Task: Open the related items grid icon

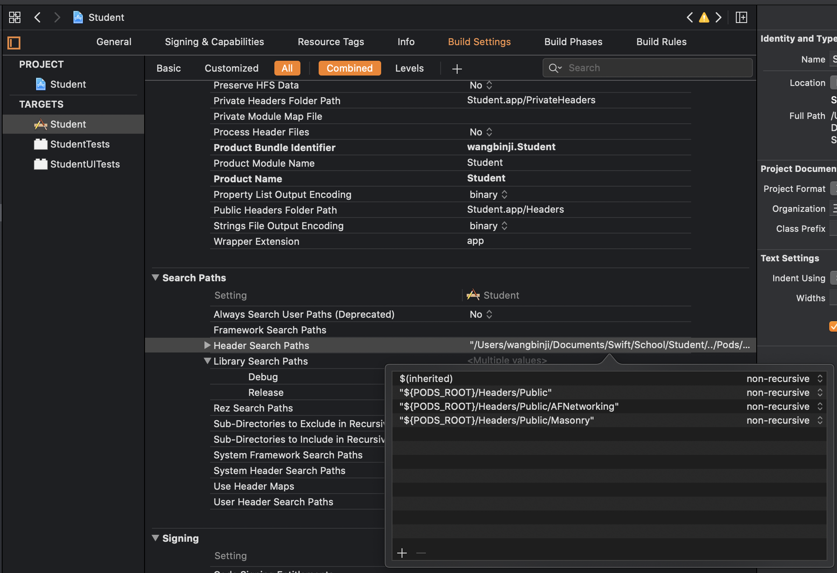Action: pyautogui.click(x=15, y=17)
